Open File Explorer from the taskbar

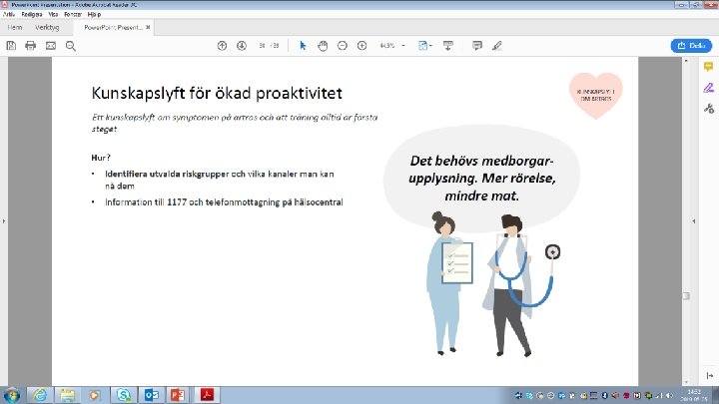point(68,395)
